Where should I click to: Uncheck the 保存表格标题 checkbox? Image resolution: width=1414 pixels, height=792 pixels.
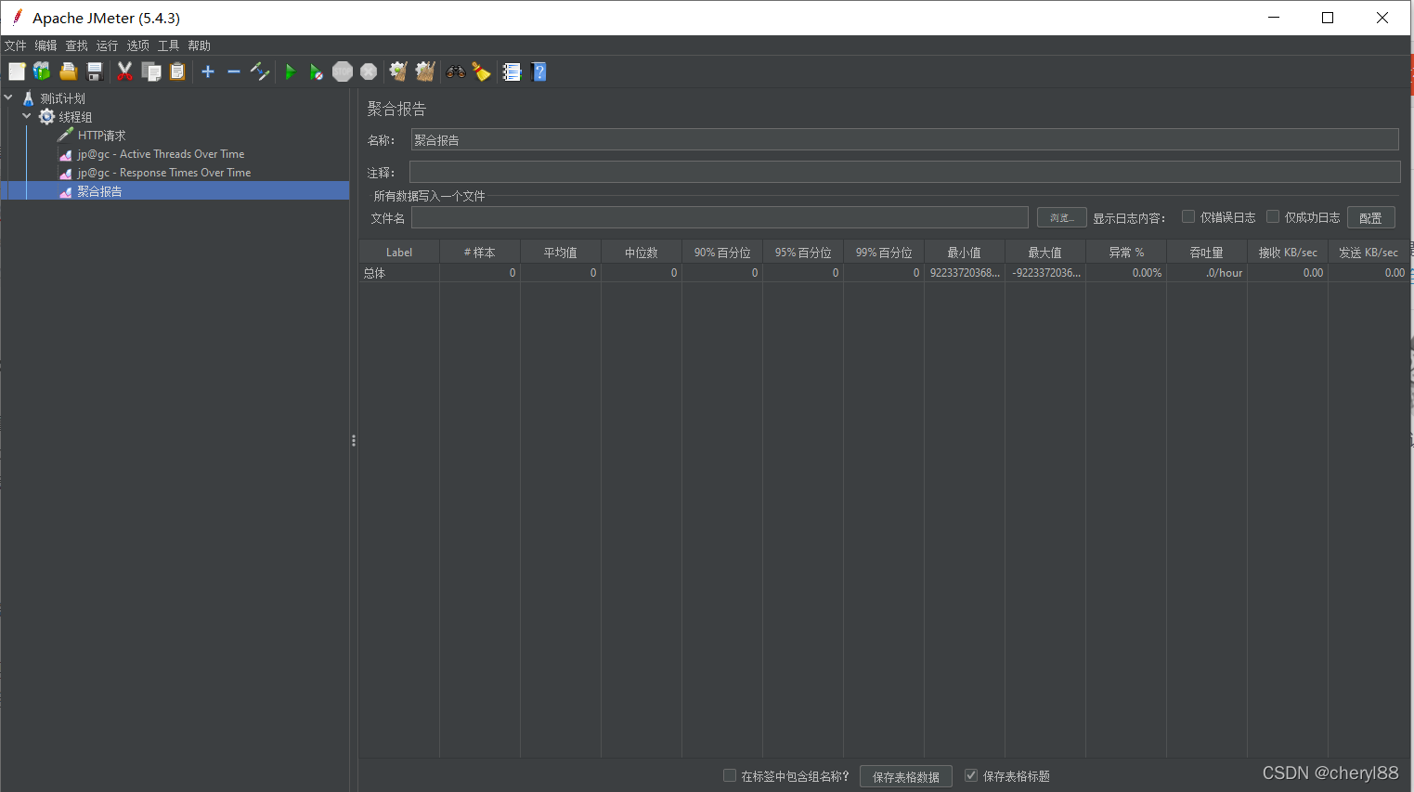coord(971,775)
